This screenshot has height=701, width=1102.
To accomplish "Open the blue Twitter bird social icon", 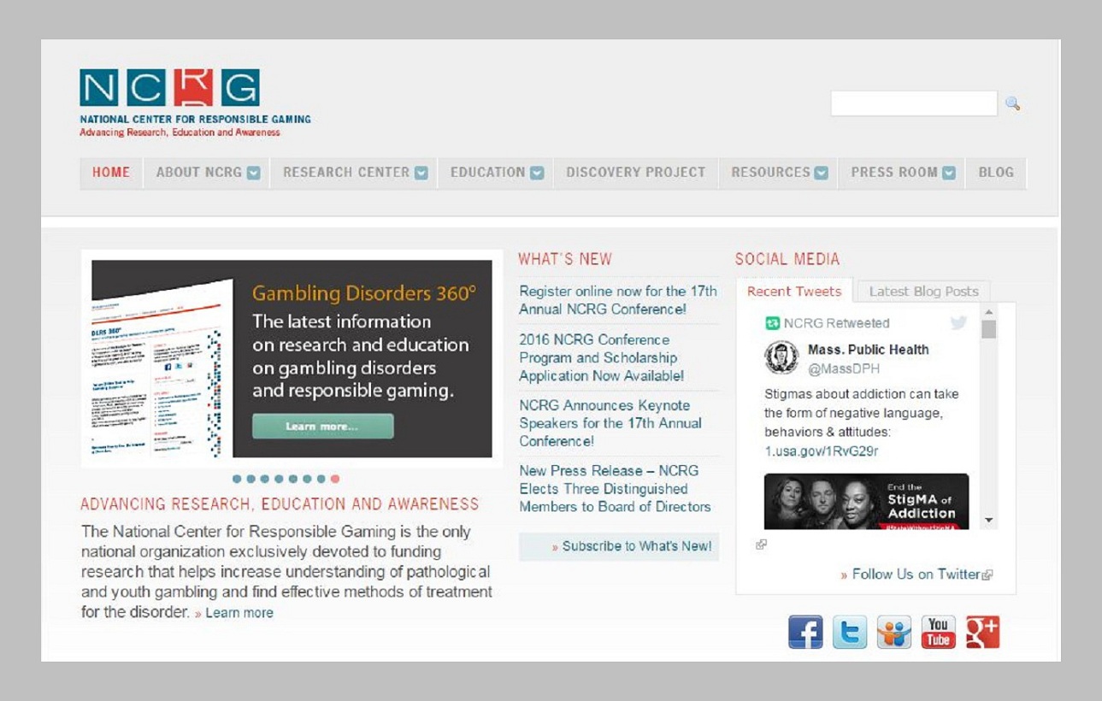I will point(850,632).
